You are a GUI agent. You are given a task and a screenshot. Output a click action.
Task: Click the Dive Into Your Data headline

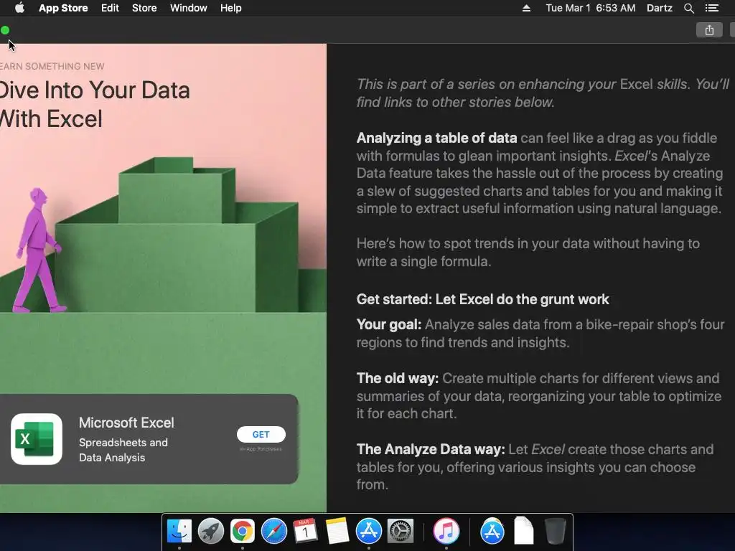[94, 104]
